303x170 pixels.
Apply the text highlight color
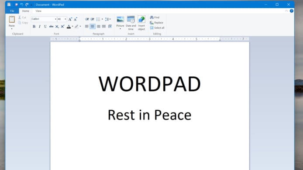[x=76, y=27]
